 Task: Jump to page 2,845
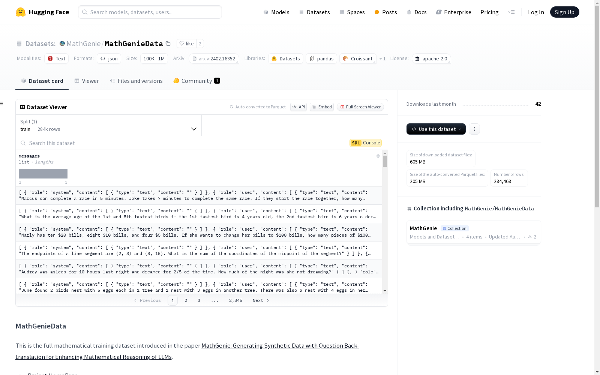tap(235, 300)
